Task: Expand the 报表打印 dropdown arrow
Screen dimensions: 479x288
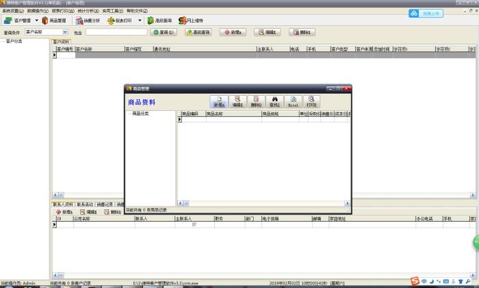Action: 140,21
